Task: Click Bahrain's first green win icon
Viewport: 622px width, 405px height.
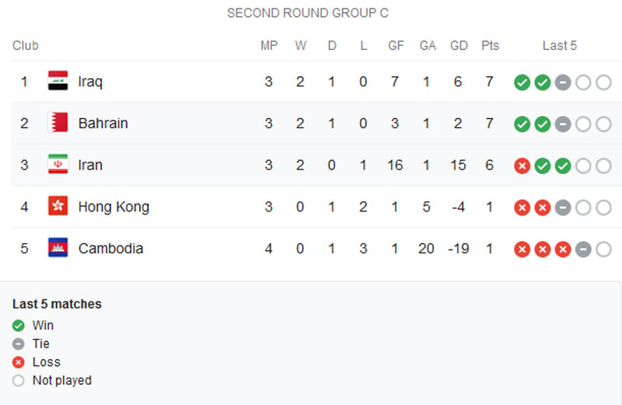Action: (522, 124)
